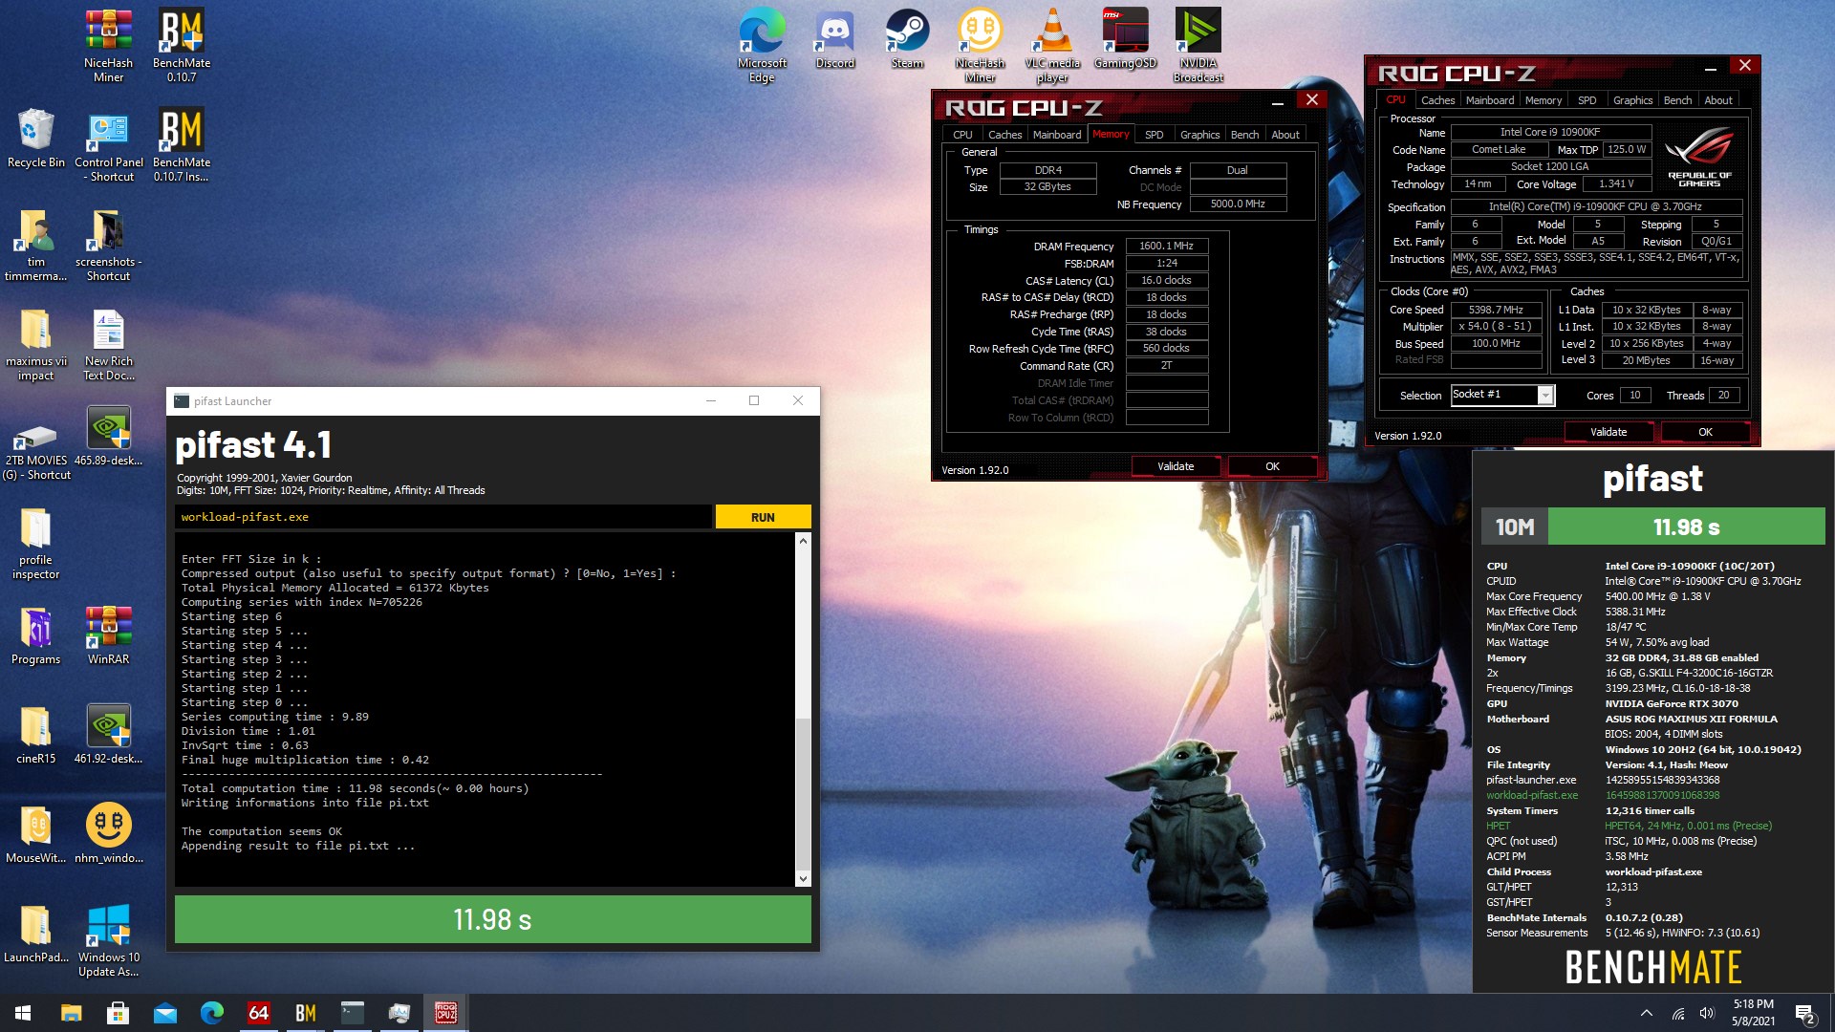The image size is (1835, 1032).
Task: Open VLC media player icon
Action: point(1052,45)
